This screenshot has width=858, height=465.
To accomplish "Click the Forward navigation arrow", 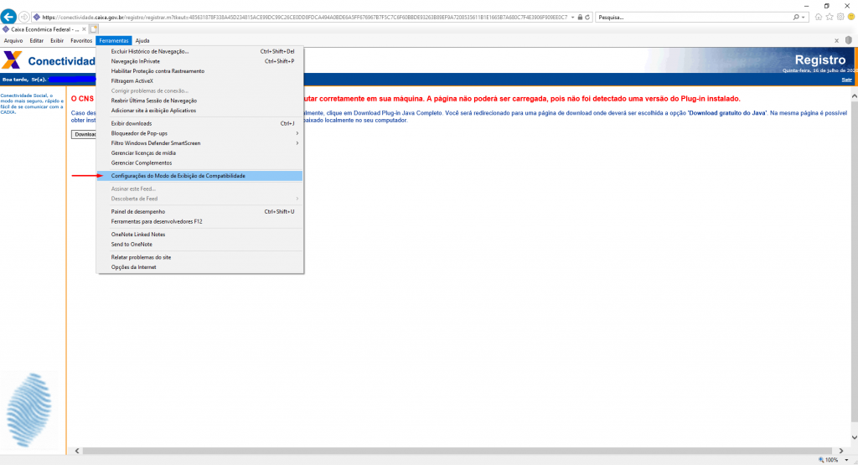I will click(x=26, y=17).
